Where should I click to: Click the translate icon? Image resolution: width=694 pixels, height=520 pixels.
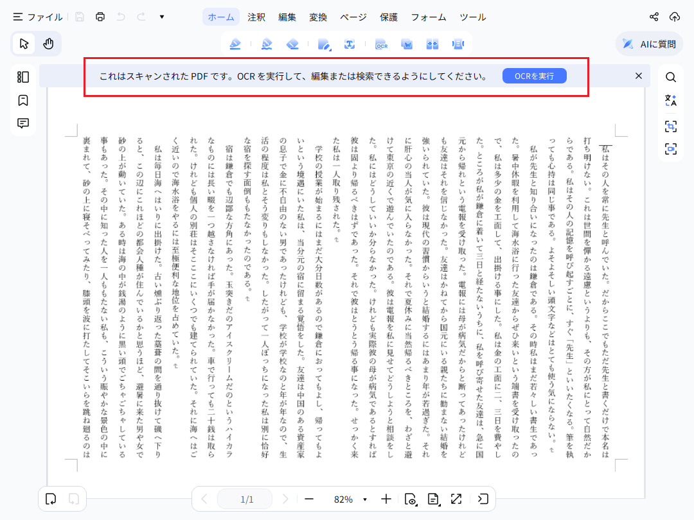(x=670, y=100)
